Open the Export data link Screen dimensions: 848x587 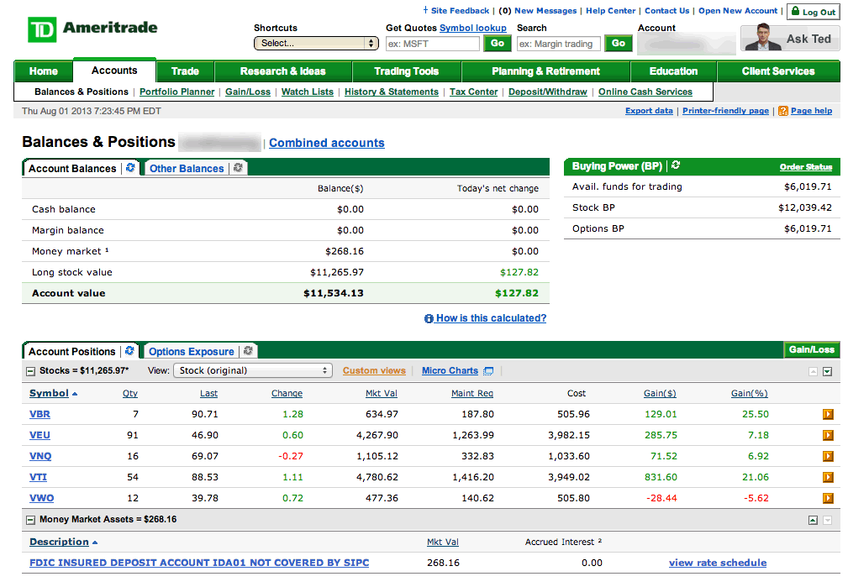click(649, 111)
